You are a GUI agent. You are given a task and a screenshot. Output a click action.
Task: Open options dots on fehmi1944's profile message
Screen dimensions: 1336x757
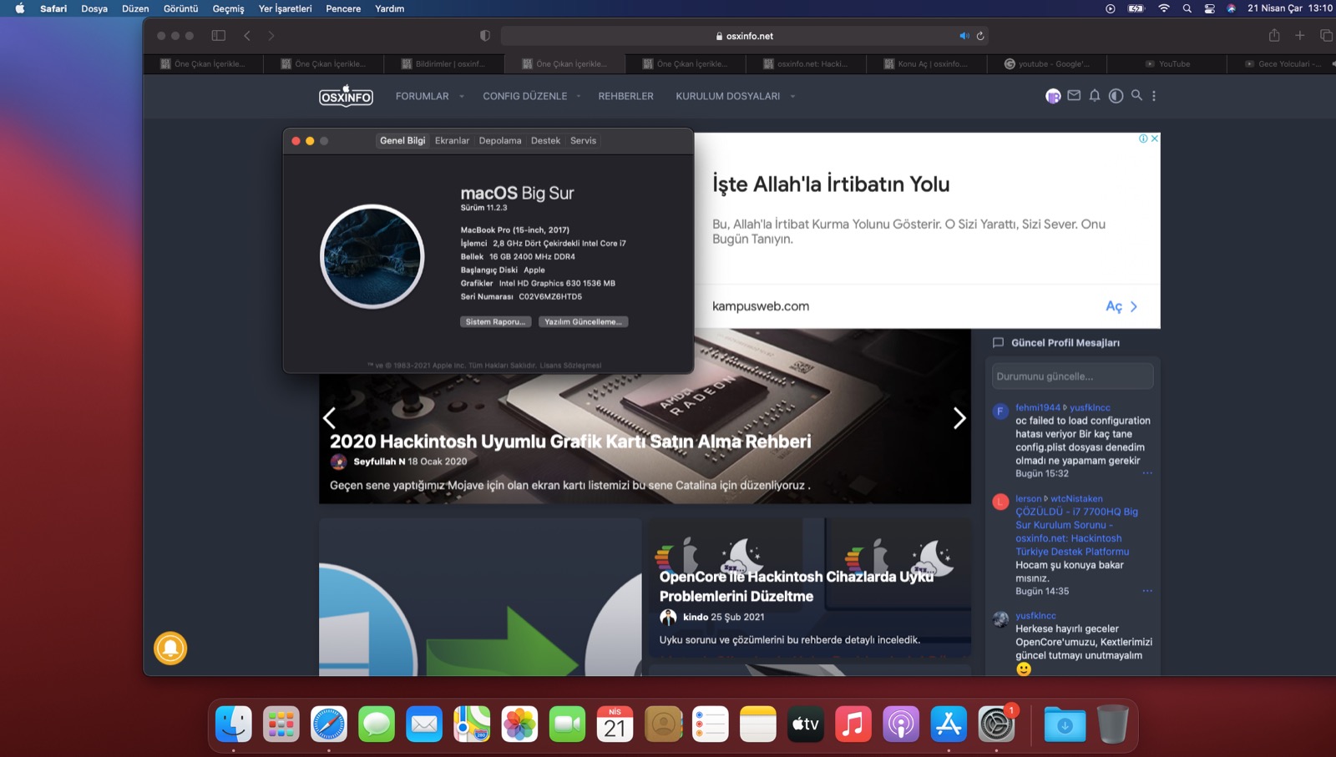[1147, 473]
